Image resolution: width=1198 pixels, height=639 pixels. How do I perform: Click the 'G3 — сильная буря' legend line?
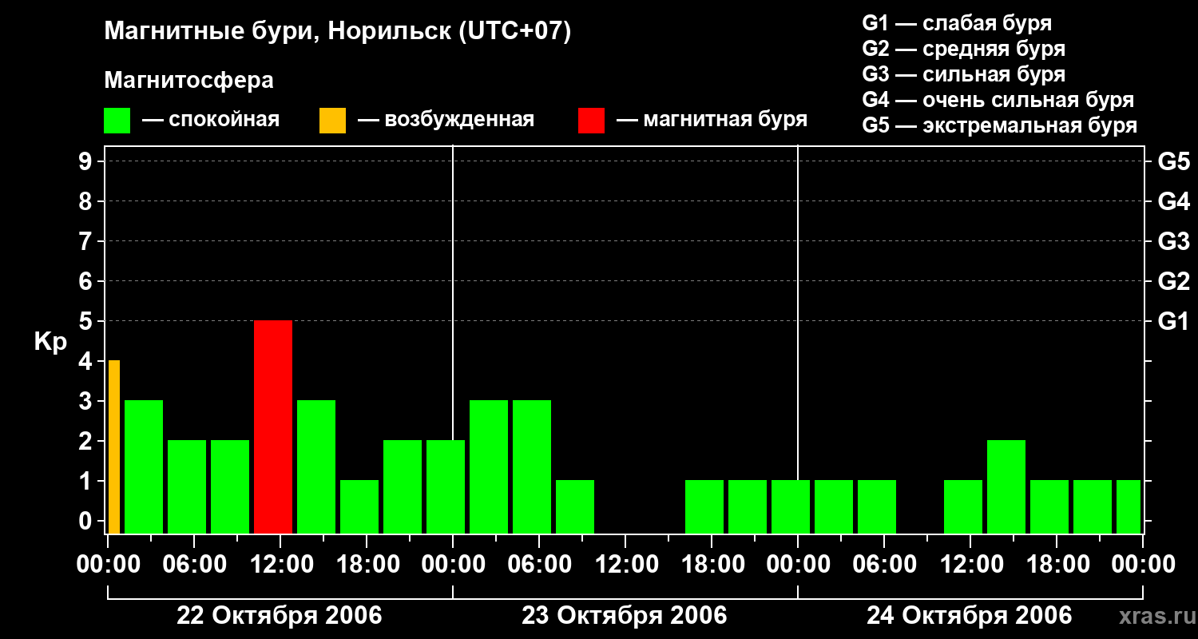pyautogui.click(x=963, y=74)
